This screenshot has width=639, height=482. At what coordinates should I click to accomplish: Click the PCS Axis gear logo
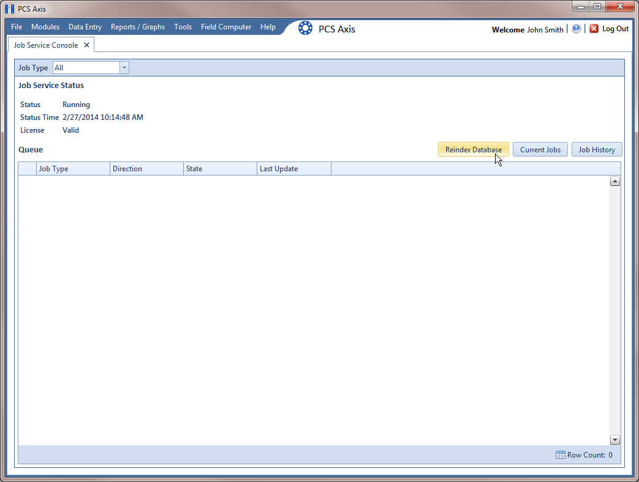click(x=305, y=28)
